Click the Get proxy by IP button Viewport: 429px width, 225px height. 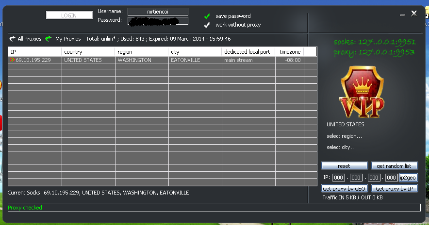(x=394, y=188)
